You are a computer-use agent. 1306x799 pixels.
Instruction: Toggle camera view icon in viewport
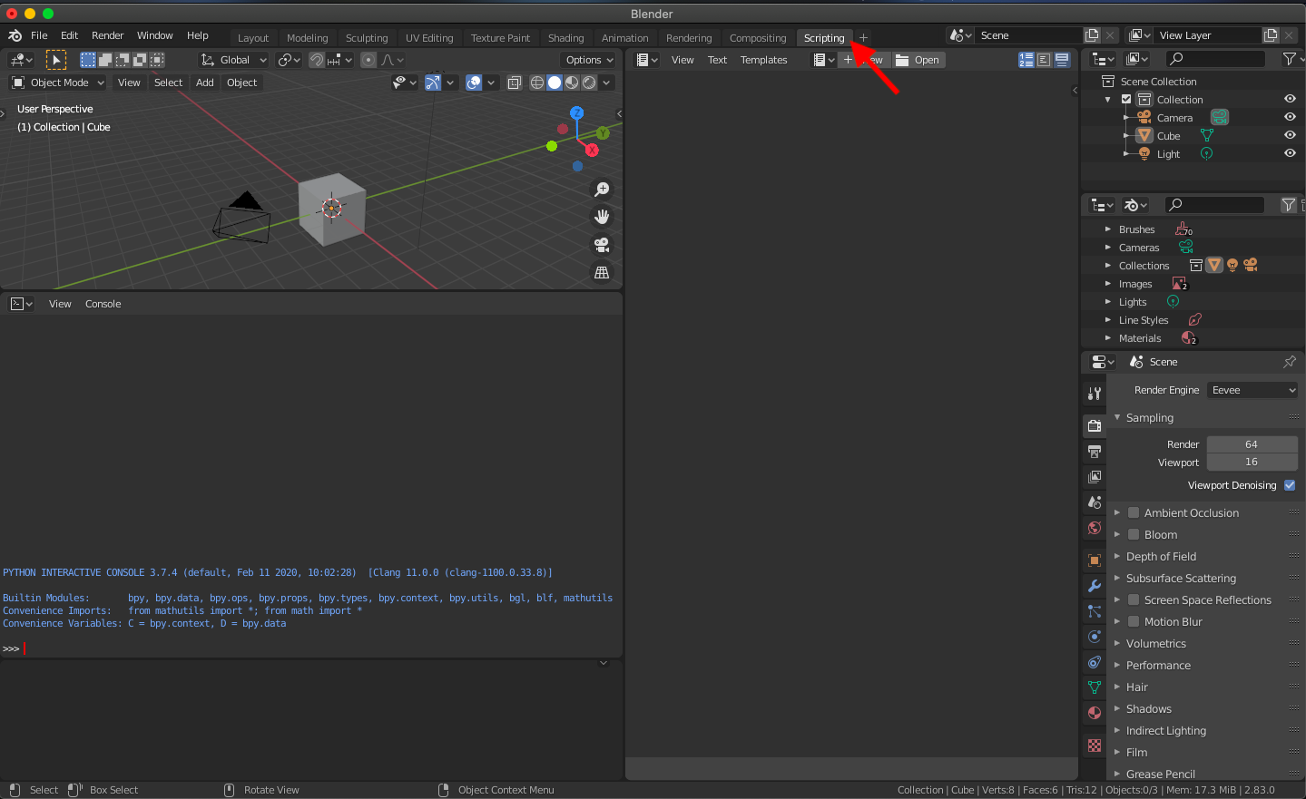pyautogui.click(x=601, y=245)
